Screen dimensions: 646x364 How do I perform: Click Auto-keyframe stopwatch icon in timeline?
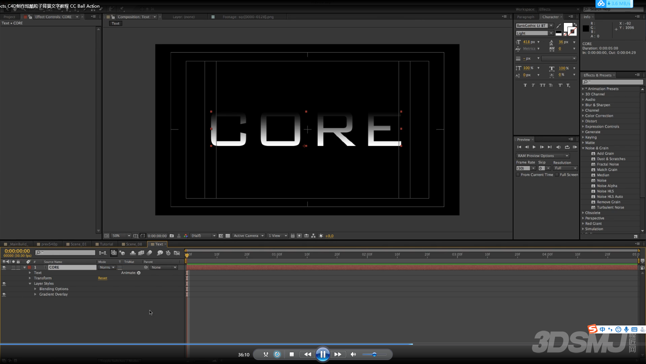point(168,253)
